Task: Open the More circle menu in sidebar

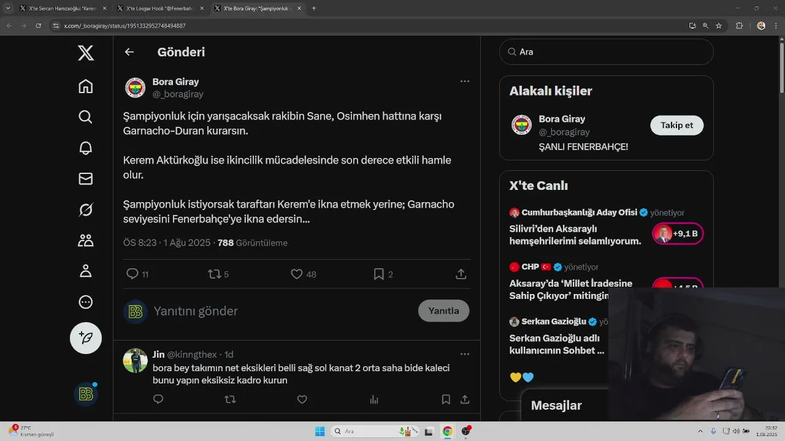Action: [x=86, y=302]
